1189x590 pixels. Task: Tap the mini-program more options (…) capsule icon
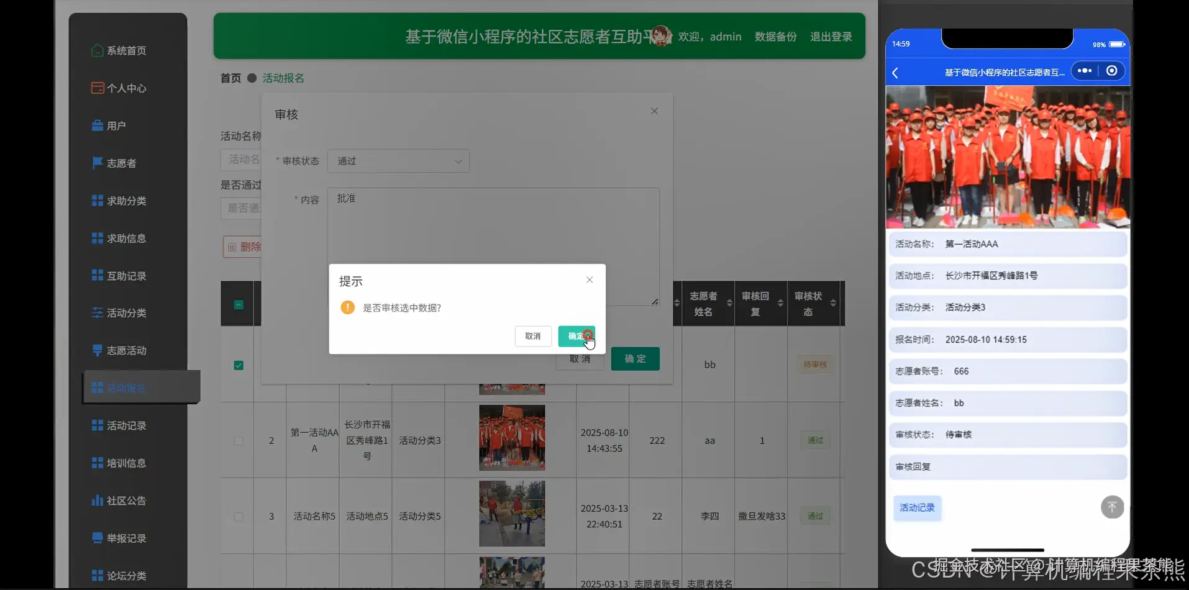(x=1084, y=71)
